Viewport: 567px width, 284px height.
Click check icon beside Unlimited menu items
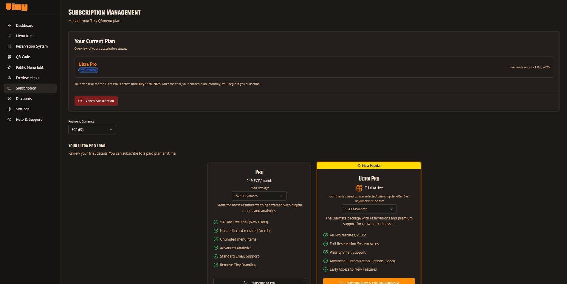216,239
